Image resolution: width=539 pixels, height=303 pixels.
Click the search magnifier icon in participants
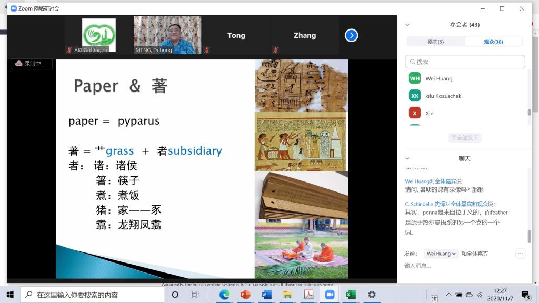[412, 62]
